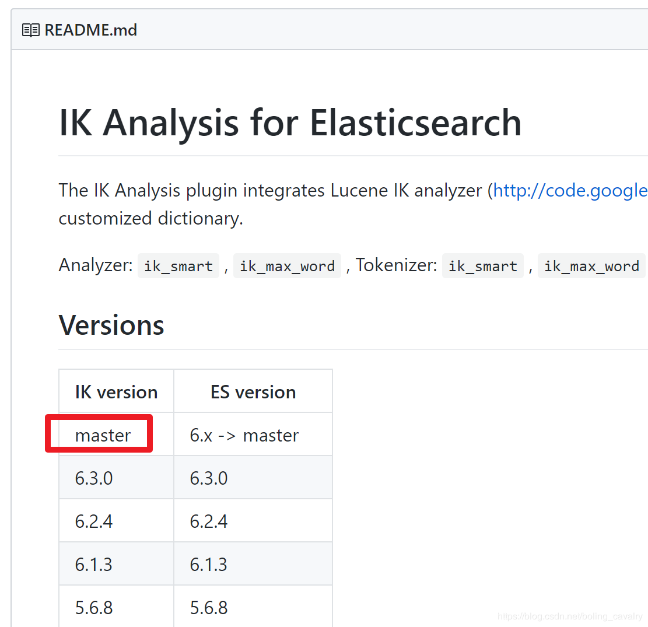The image size is (648, 627).
Task: Click the ik_smart code label after Tokenizer
Action: click(x=483, y=266)
